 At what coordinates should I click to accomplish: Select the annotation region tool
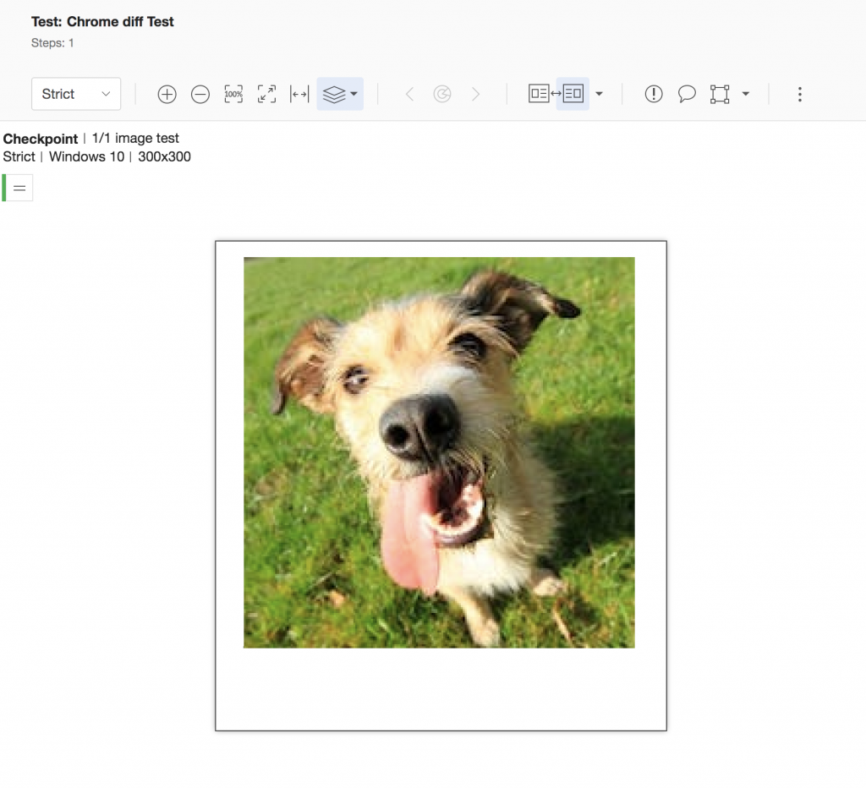[720, 94]
